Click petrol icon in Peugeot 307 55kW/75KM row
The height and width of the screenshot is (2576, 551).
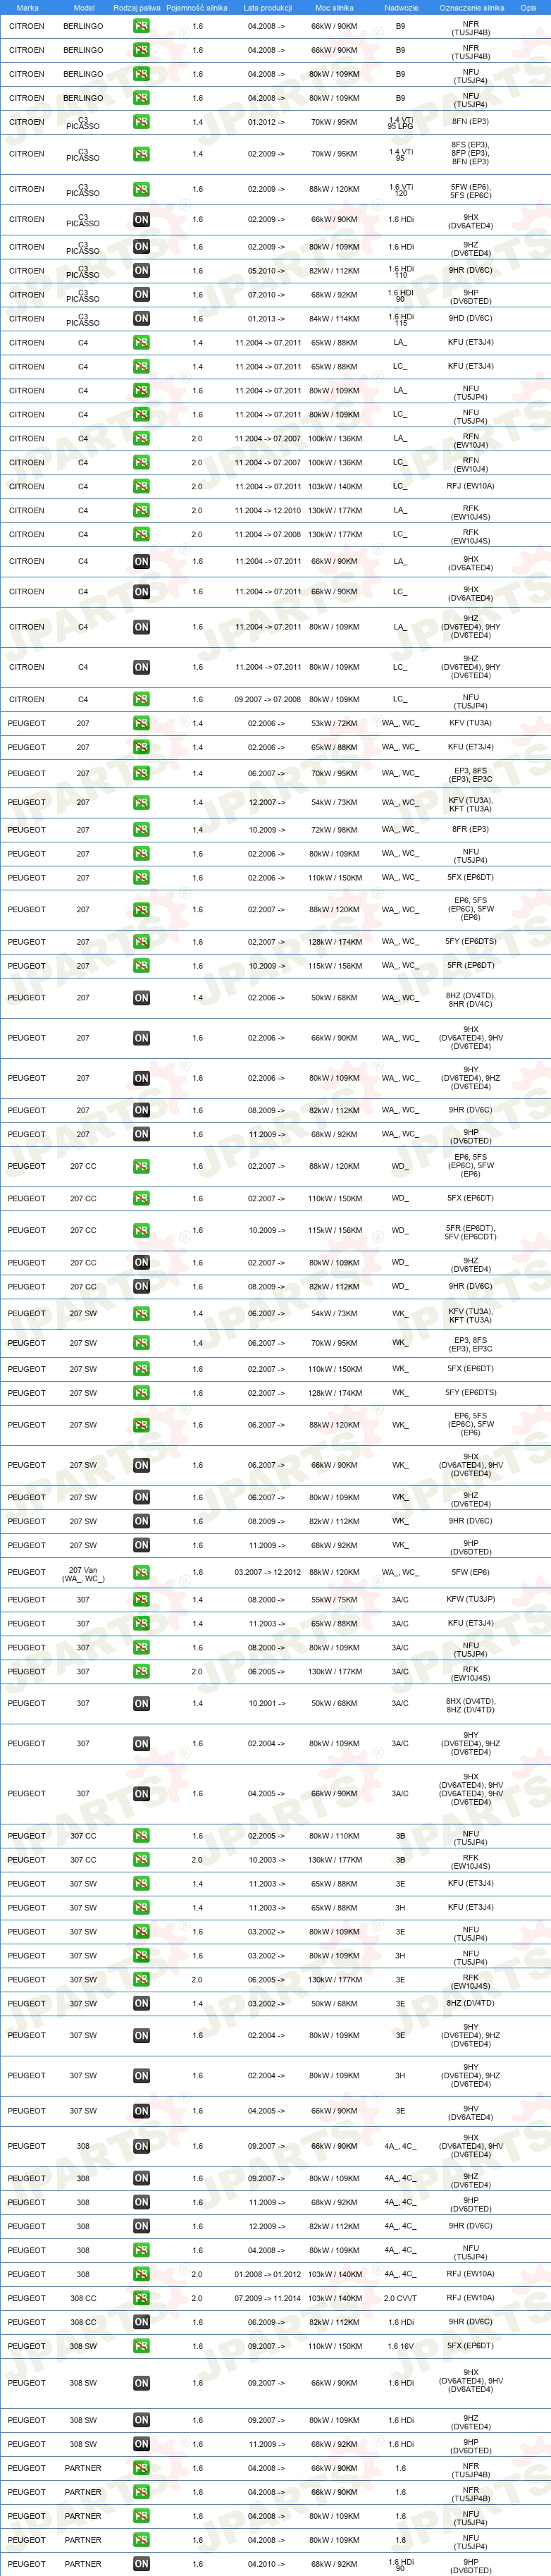(141, 1600)
